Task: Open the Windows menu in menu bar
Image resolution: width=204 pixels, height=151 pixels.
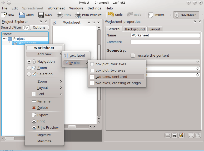Action: pos(76,8)
